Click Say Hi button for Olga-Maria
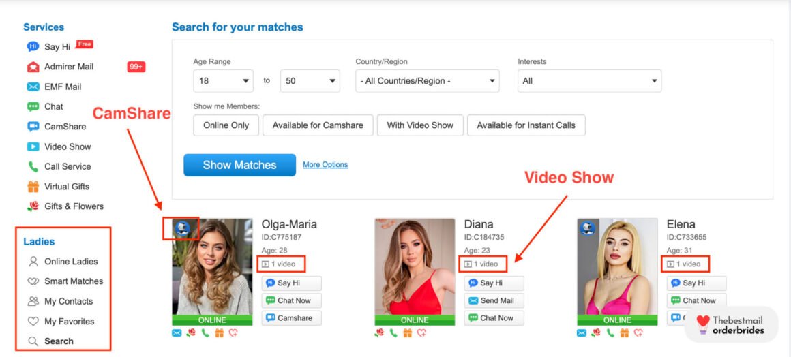The width and height of the screenshot is (791, 357). [x=291, y=283]
